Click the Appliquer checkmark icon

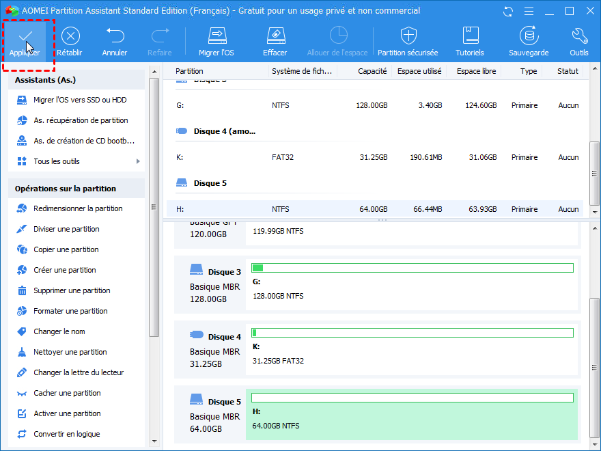[25, 36]
